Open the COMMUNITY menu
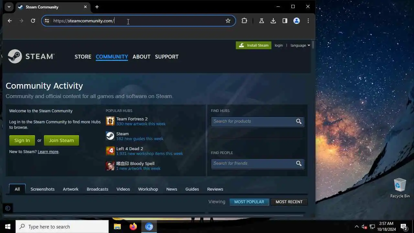Image resolution: width=414 pixels, height=233 pixels. coord(112,57)
